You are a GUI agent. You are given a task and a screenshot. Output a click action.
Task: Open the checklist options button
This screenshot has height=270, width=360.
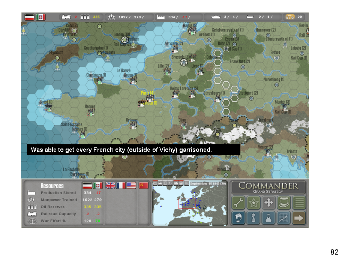pyautogui.click(x=299, y=203)
